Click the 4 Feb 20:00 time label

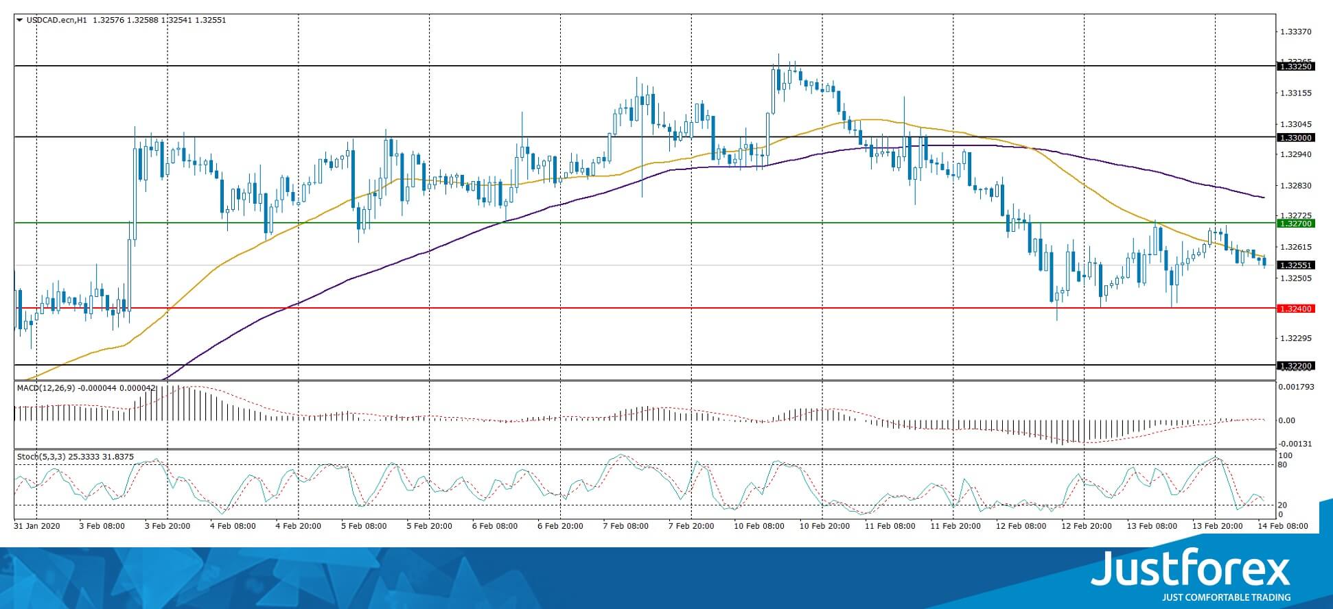[299, 526]
